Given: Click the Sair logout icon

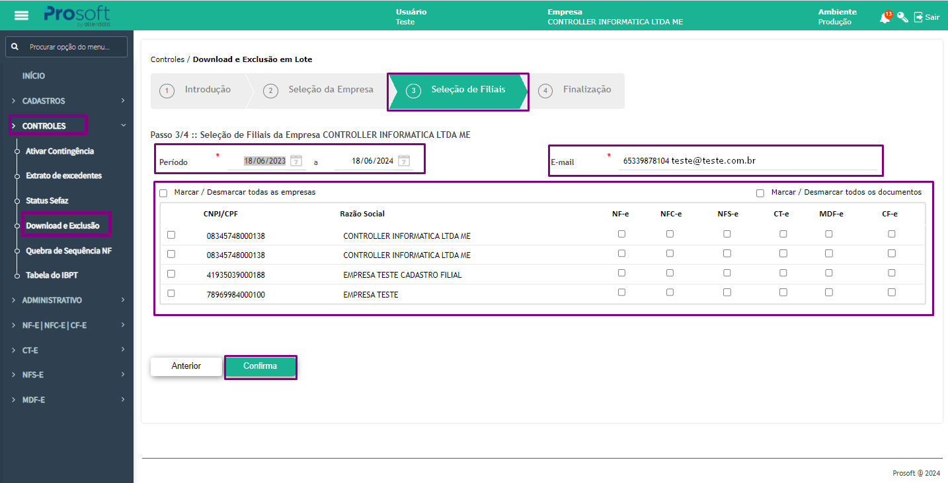Looking at the screenshot, I should coord(918,17).
